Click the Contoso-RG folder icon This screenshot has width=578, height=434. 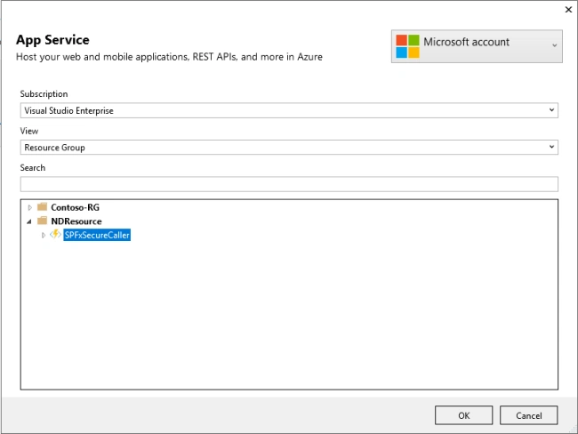(43, 206)
